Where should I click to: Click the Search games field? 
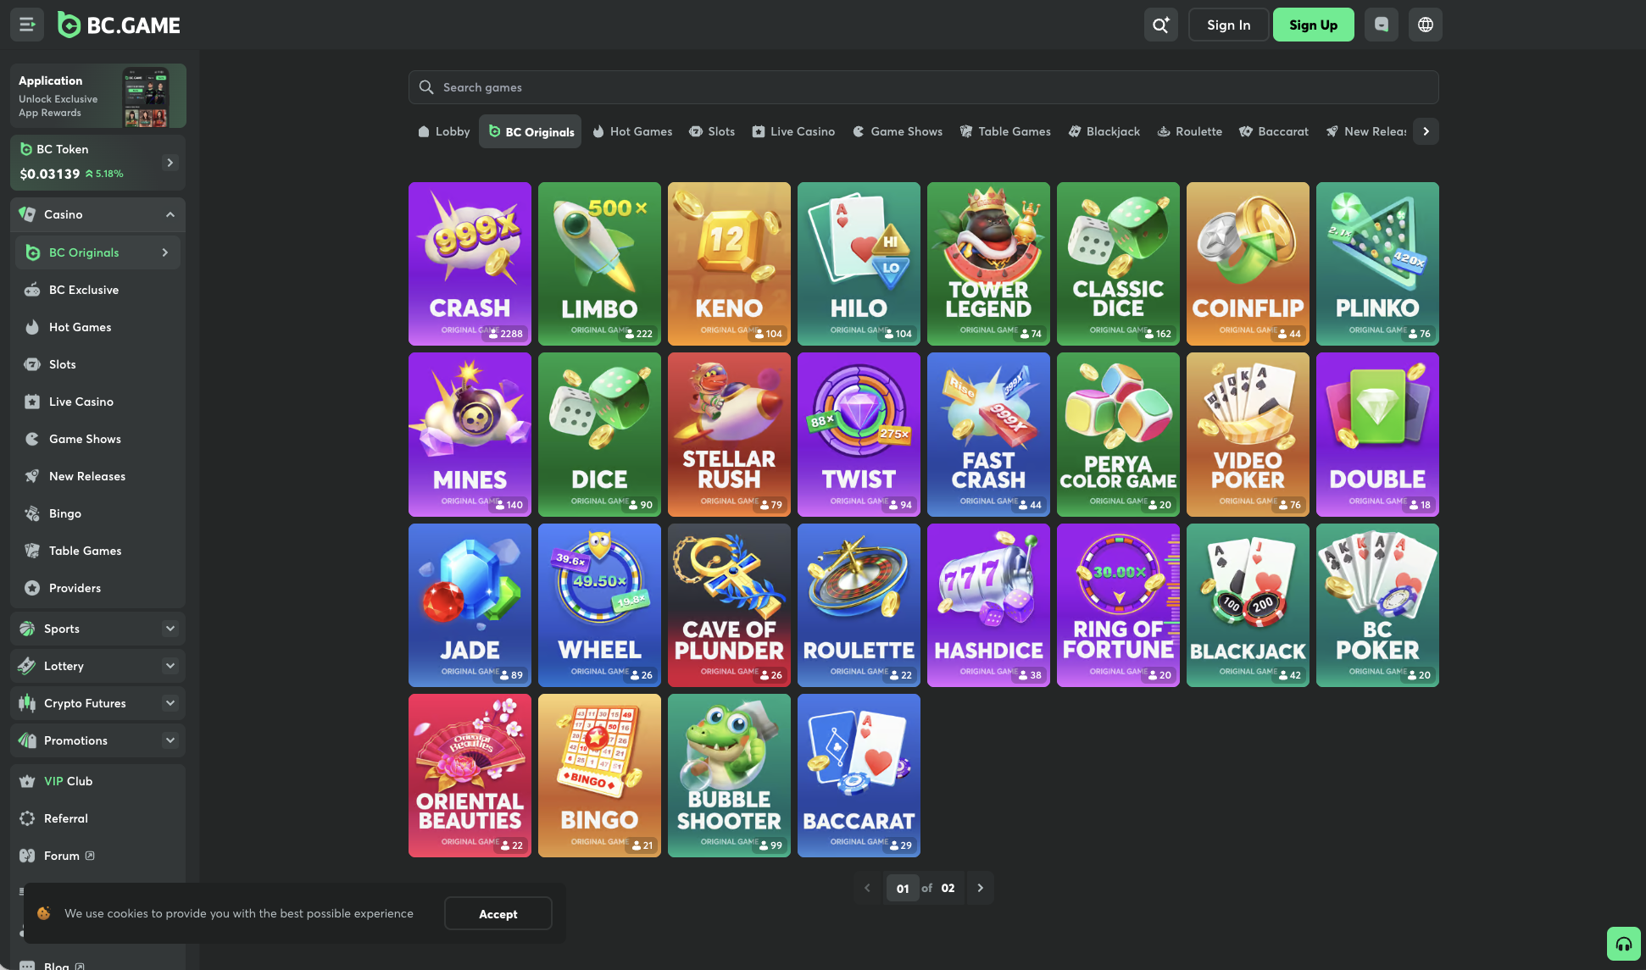click(x=923, y=87)
